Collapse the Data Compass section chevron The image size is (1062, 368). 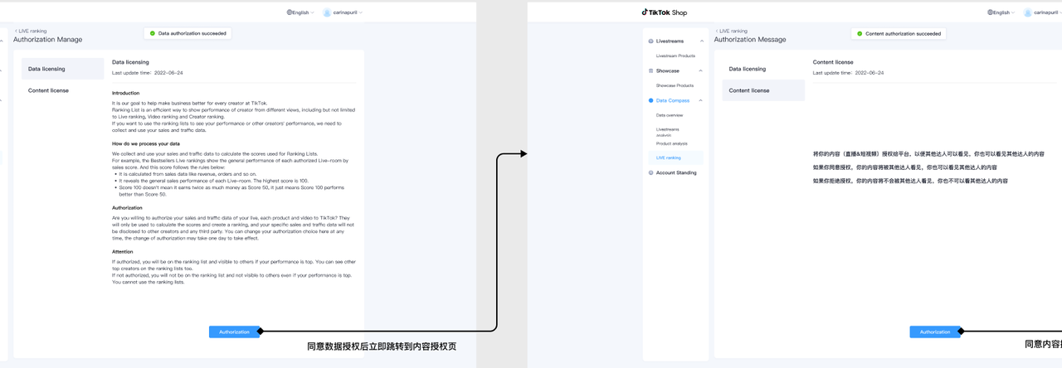pos(702,100)
